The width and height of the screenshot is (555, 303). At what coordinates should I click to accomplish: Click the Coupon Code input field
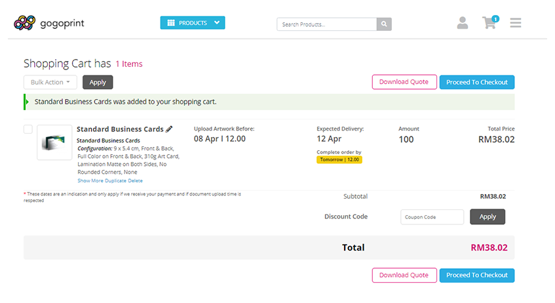point(432,216)
